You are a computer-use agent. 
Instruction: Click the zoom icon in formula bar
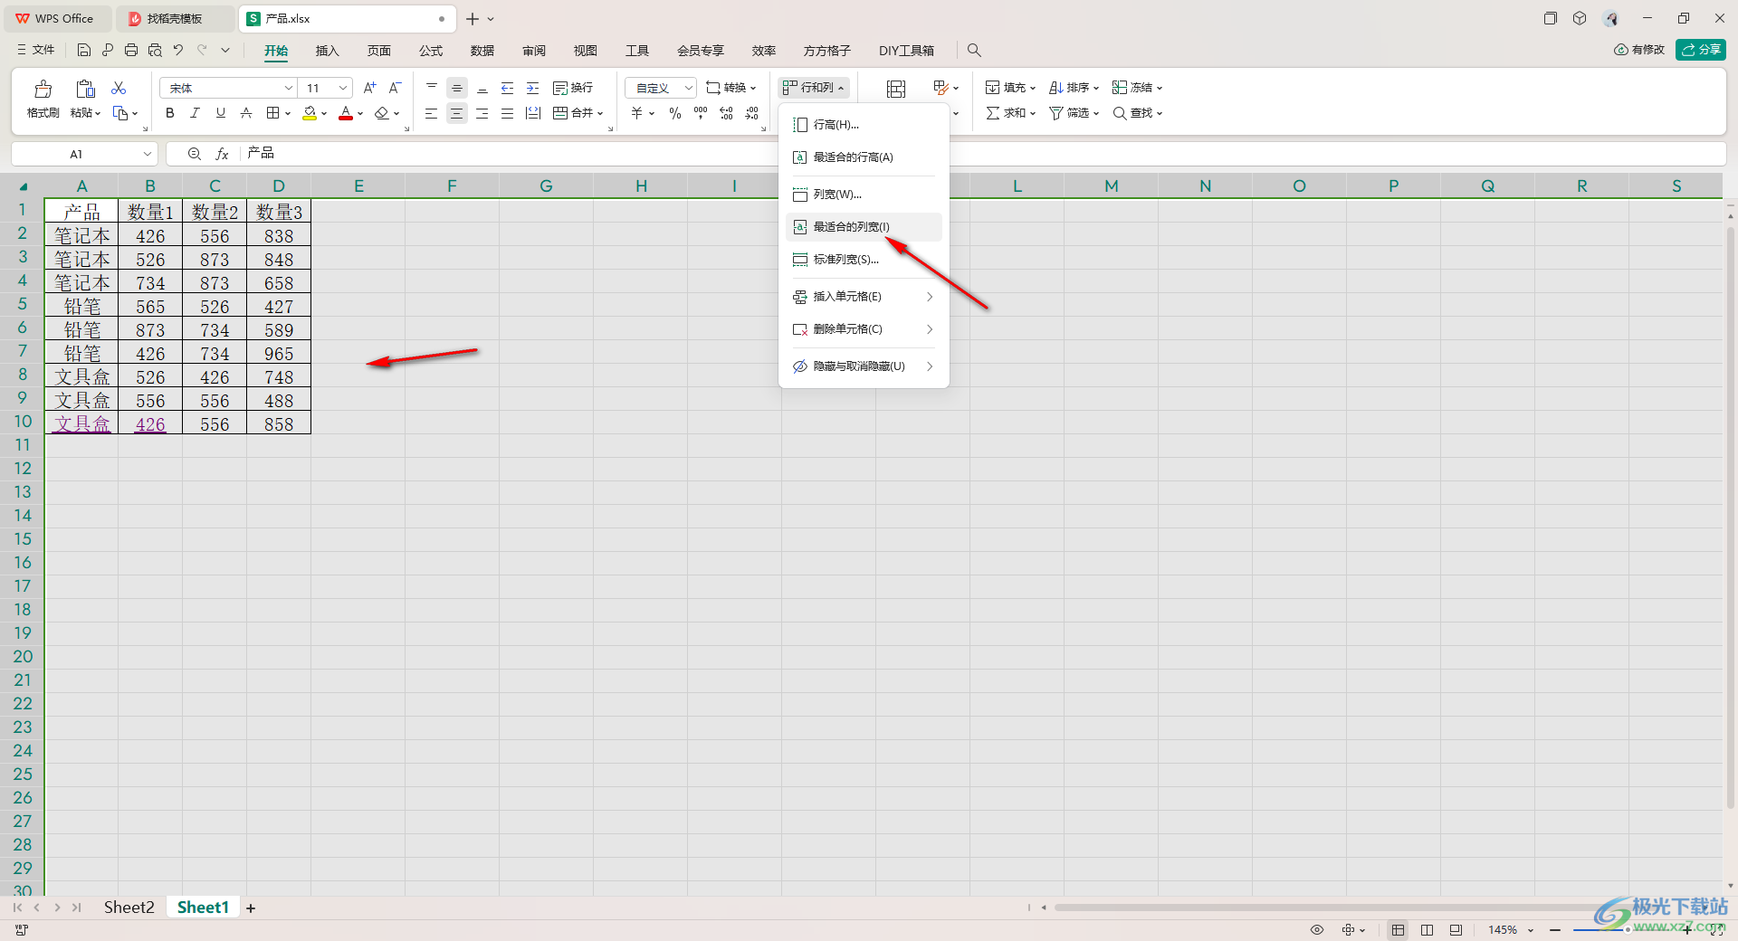[195, 154]
